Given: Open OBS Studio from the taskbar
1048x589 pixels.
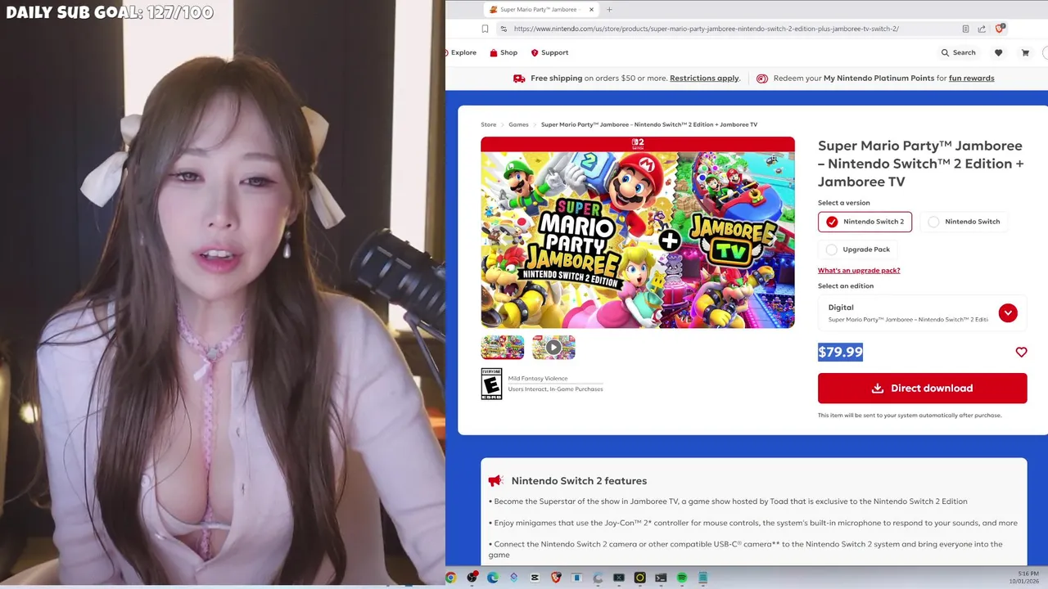Looking at the screenshot, I should pyautogui.click(x=472, y=578).
